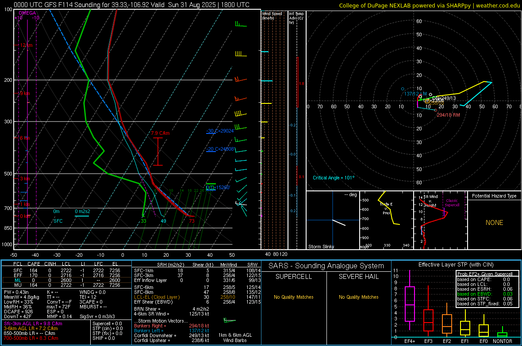This screenshot has width=522, height=346.
Task: Select the EFF parcel row
Action: (x=67, y=275)
